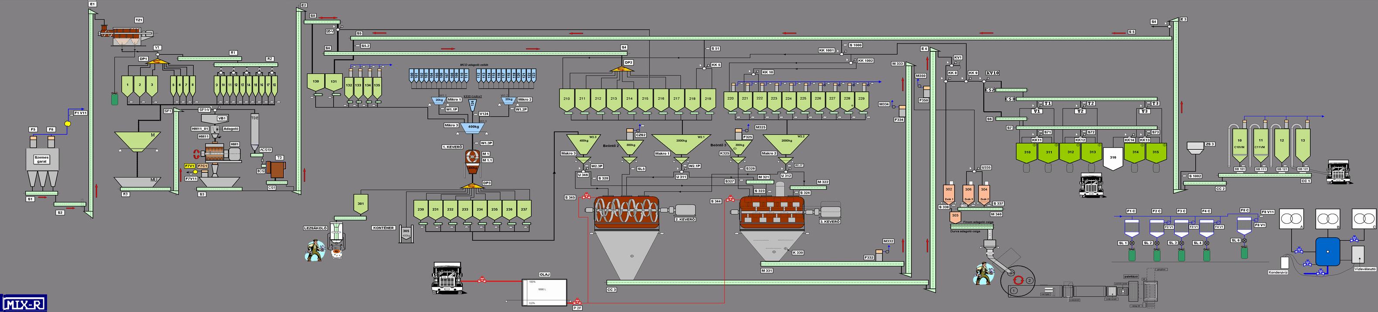Click the LEZSÁKOLÓ bagging station
Screen dimensions: 1378x312
click(336, 233)
